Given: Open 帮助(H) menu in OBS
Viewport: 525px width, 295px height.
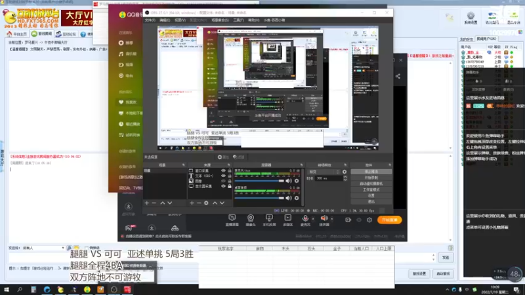Looking at the screenshot, I should point(253,20).
